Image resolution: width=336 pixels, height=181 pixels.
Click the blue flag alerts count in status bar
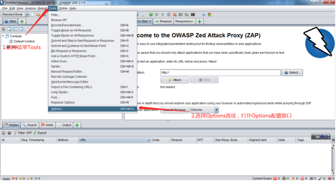[37, 179]
